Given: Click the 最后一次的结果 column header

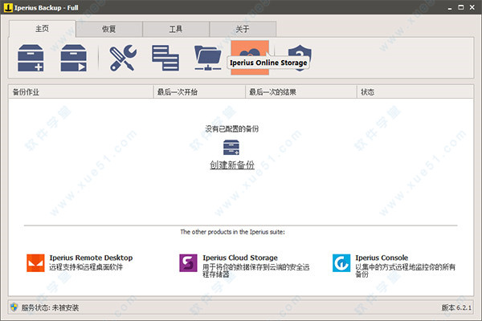Looking at the screenshot, I should click(301, 91).
